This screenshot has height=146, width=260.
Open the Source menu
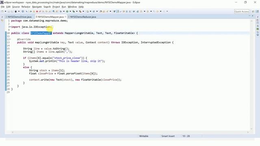(x=16, y=7)
